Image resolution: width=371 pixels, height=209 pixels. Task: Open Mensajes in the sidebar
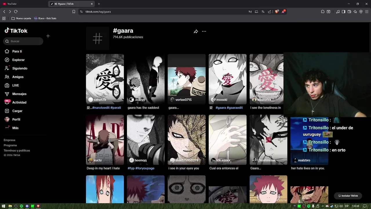click(x=15, y=94)
